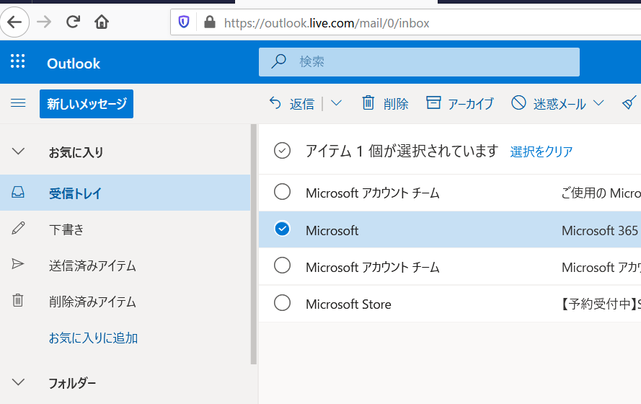Click the magnifier search icon
The height and width of the screenshot is (404, 641).
click(278, 61)
